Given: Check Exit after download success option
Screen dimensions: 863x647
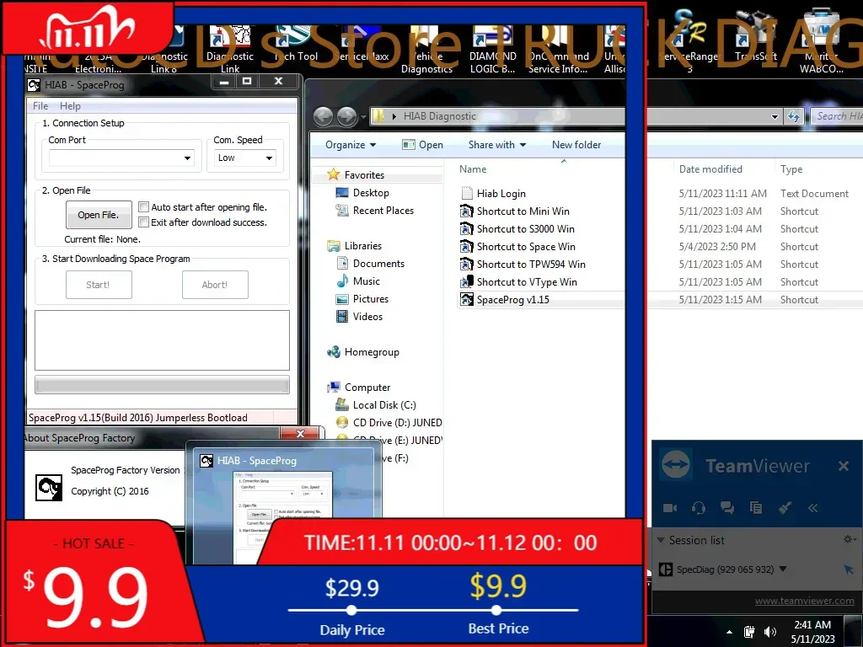Looking at the screenshot, I should 144,222.
